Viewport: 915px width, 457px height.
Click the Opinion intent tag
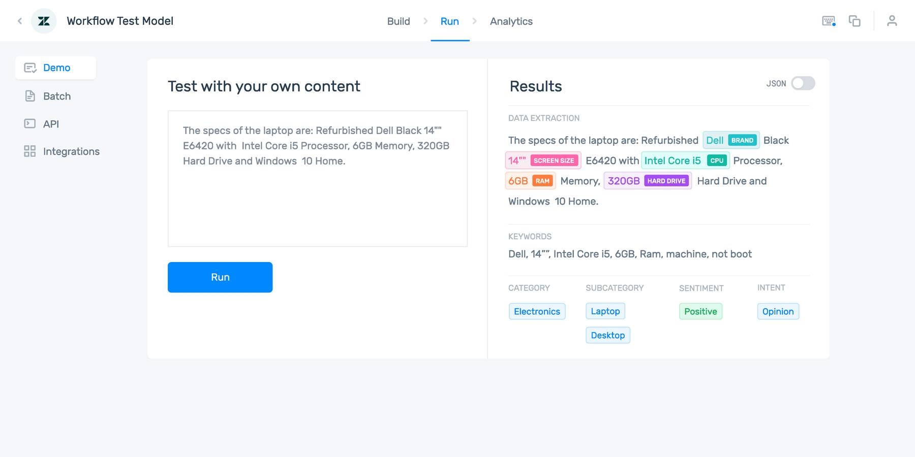778,311
